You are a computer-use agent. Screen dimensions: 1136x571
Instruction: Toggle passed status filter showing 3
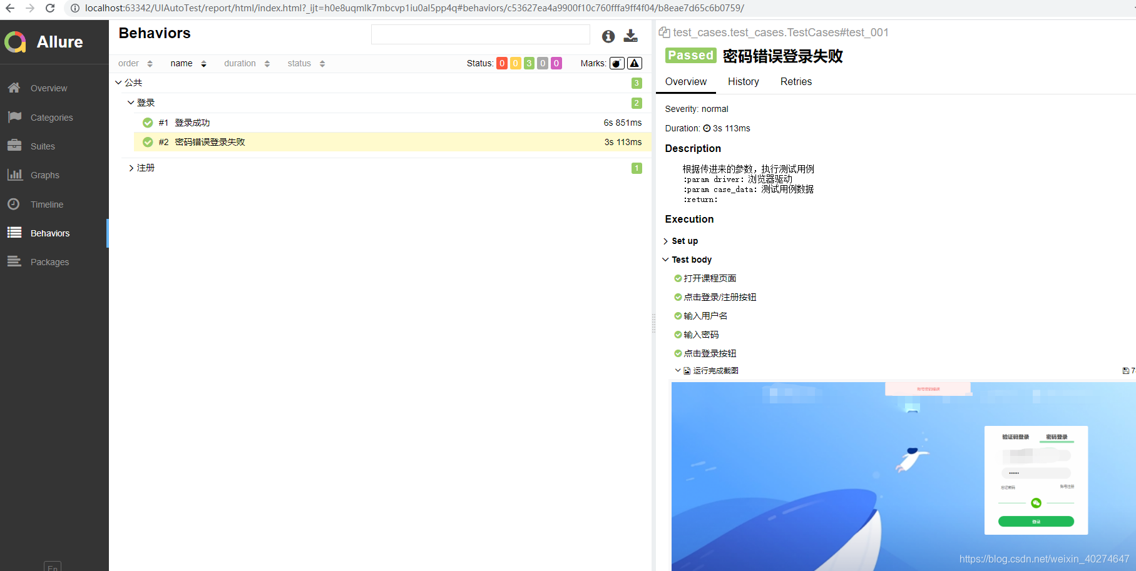[x=529, y=63]
